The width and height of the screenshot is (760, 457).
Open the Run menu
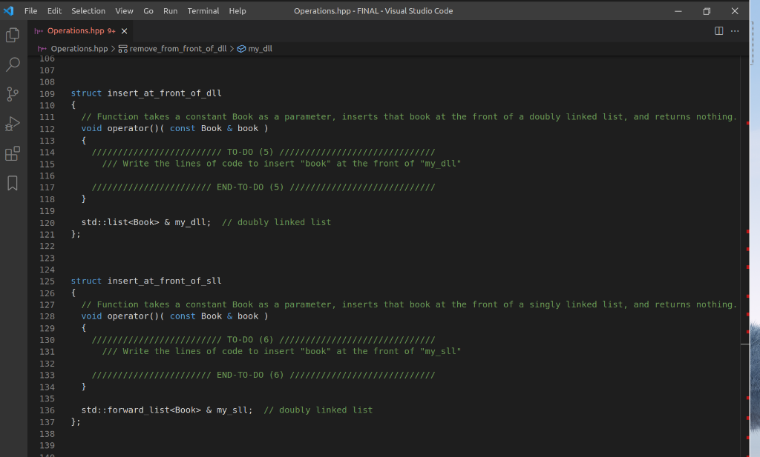[170, 10]
